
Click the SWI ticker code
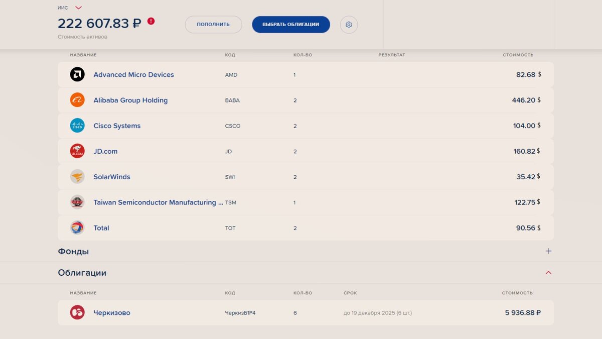tap(230, 177)
